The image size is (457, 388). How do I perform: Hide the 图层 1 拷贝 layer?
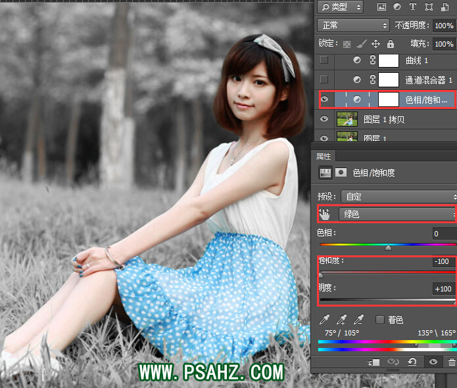click(x=324, y=119)
